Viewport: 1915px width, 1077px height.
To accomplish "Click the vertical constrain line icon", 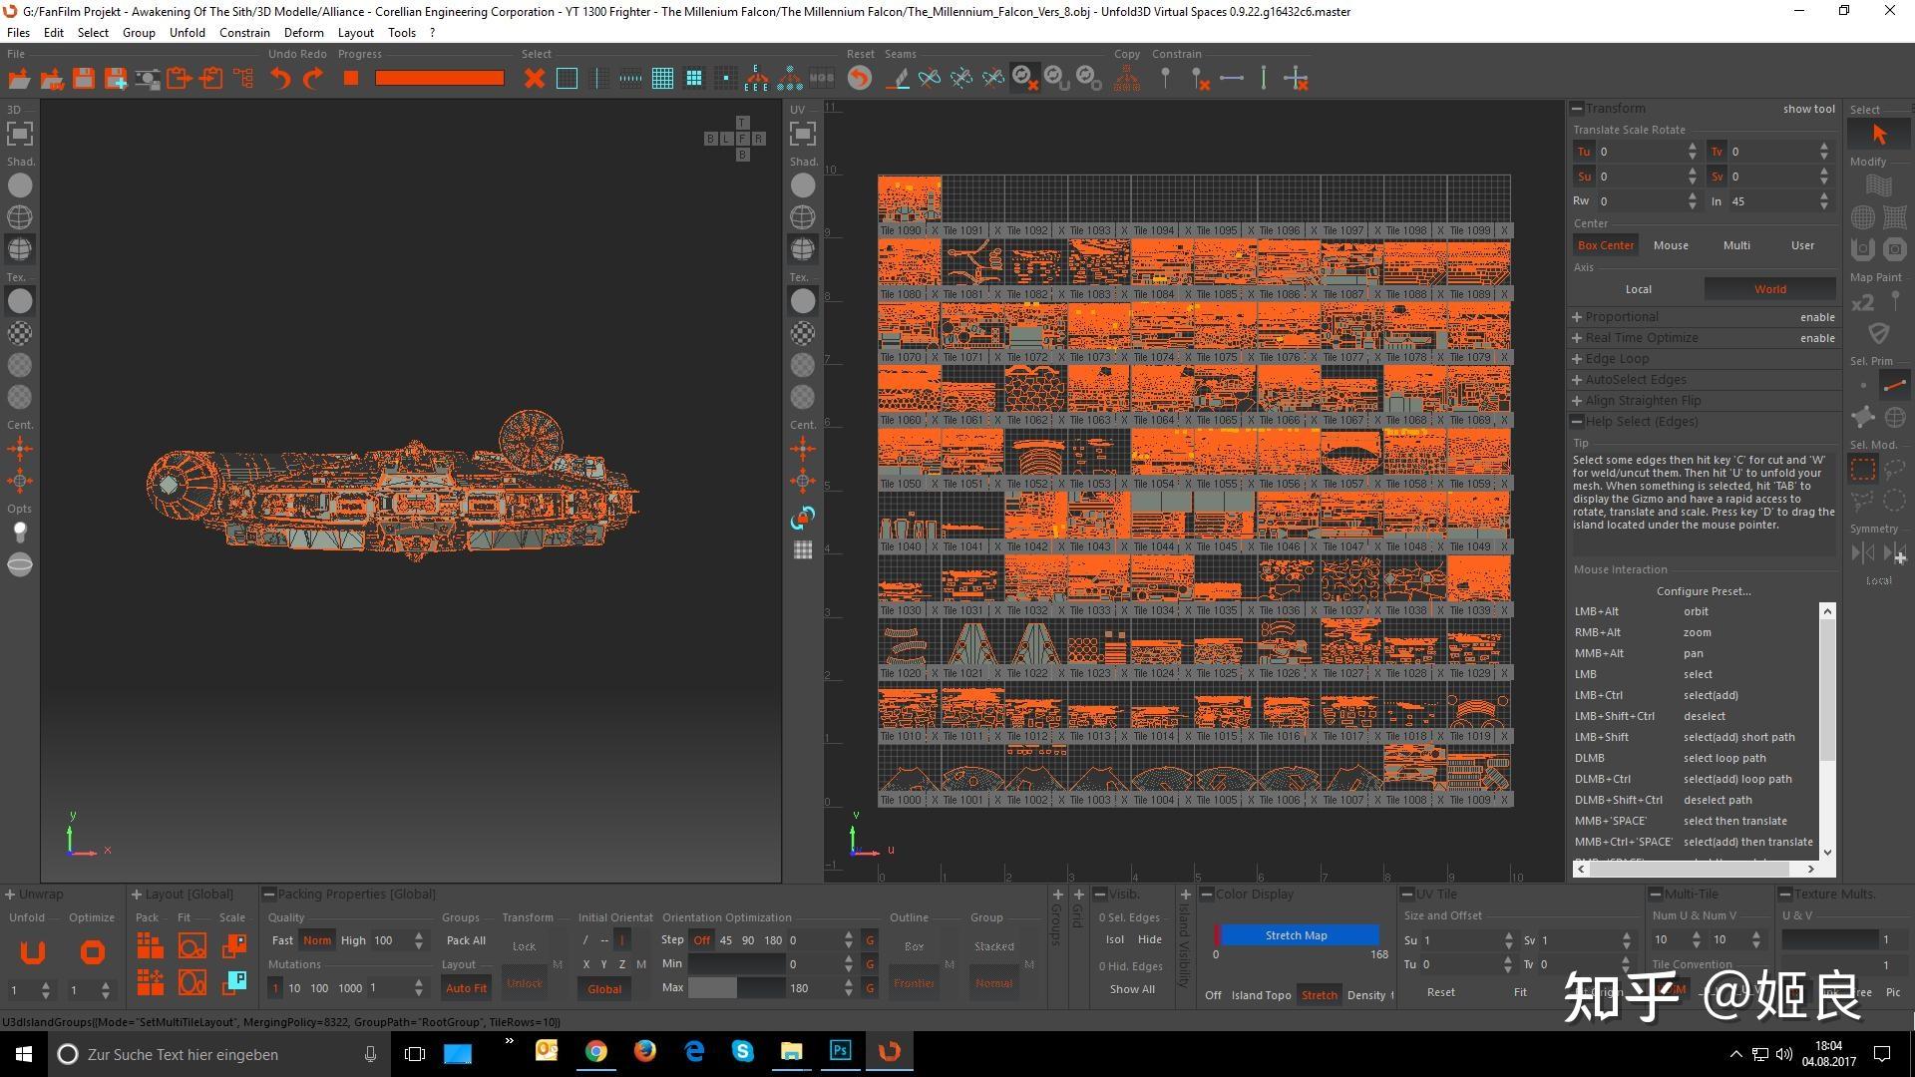I will (x=1264, y=79).
